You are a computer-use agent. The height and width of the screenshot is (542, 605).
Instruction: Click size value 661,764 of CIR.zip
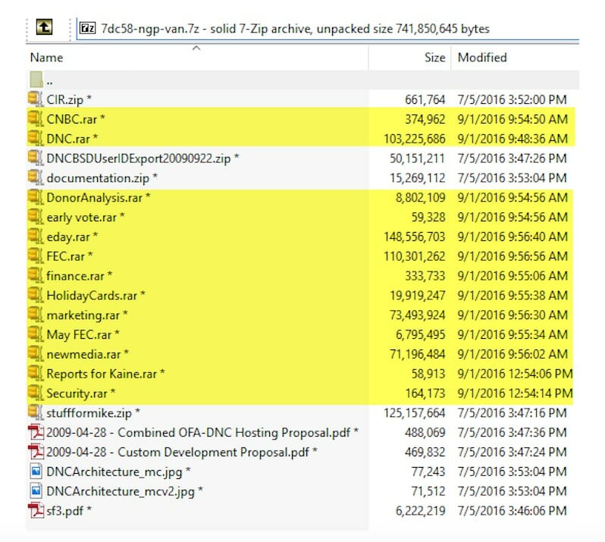point(425,99)
